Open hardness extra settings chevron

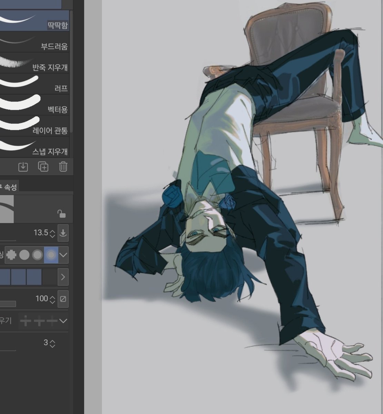click(63, 277)
